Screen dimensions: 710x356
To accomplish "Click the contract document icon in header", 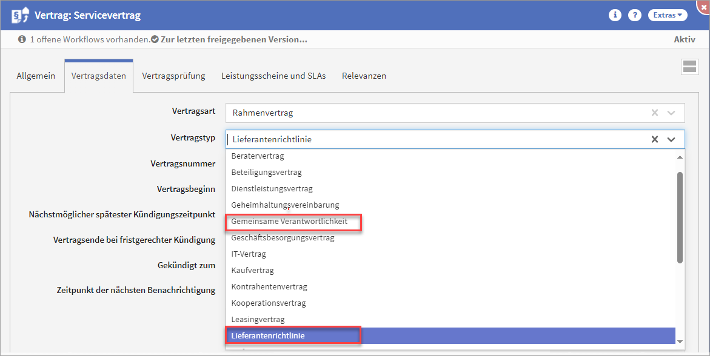I will [20, 15].
